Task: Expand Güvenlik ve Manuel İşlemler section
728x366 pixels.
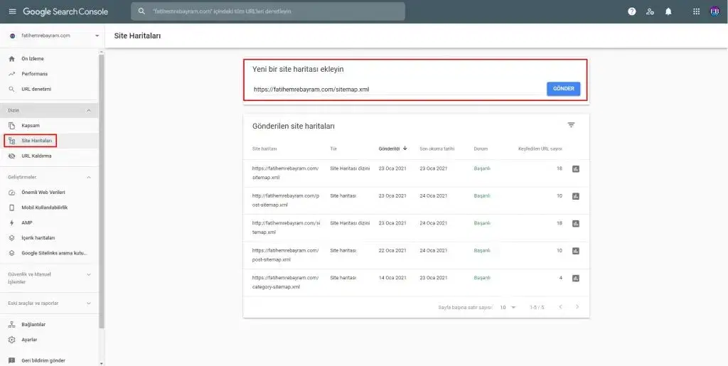Action: point(89,274)
